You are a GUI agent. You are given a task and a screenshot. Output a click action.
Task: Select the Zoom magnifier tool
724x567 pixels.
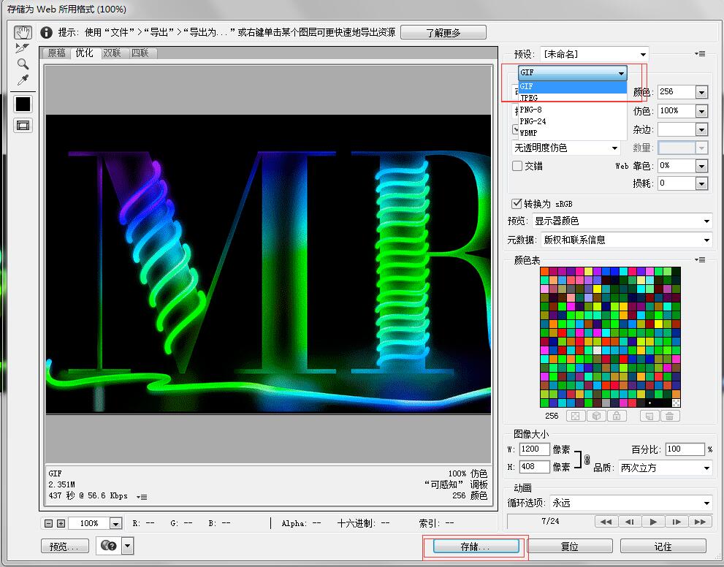23,64
